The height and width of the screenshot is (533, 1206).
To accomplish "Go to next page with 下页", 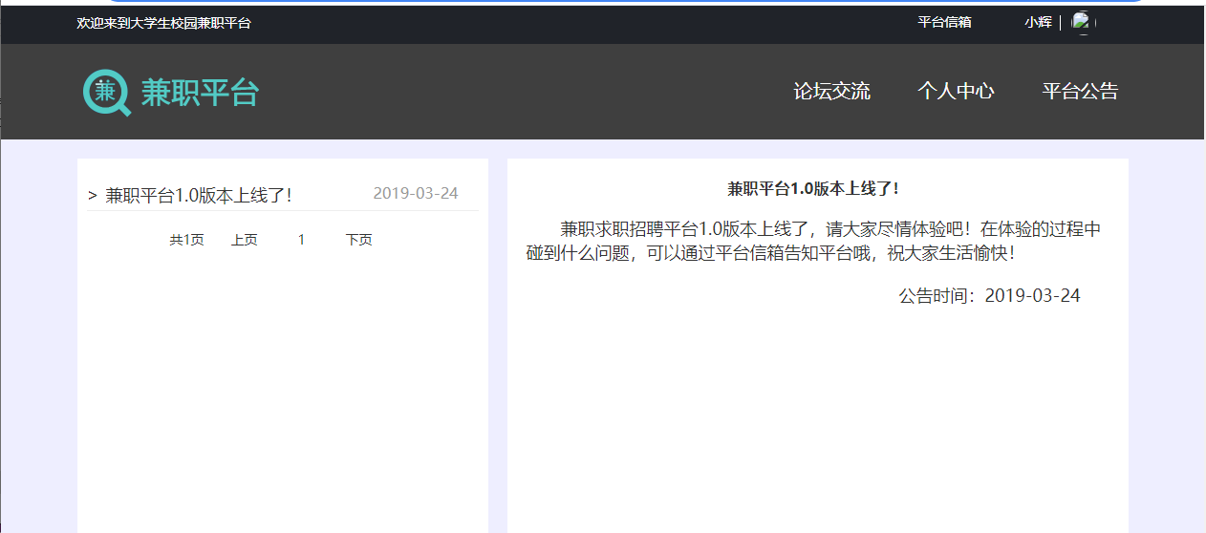I will pyautogui.click(x=358, y=240).
